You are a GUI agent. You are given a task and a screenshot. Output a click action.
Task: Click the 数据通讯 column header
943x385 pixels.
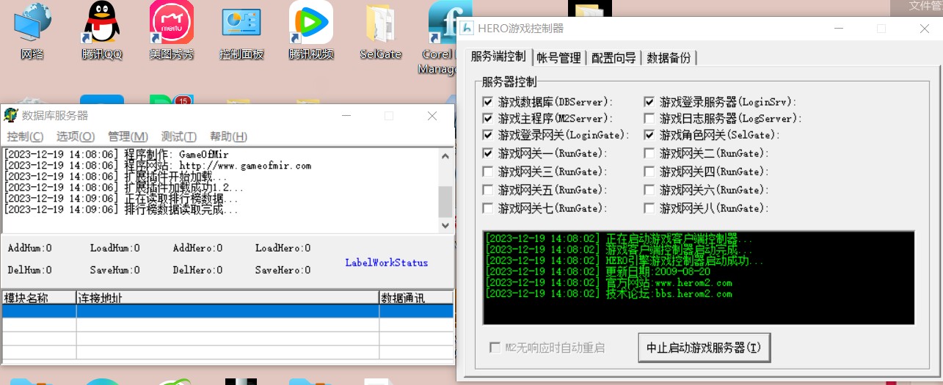point(415,298)
